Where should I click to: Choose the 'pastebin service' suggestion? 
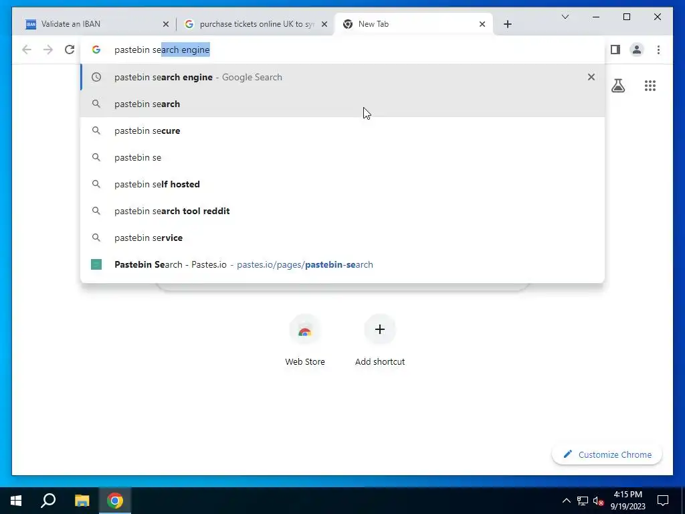(342, 238)
